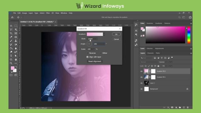Click Add layer mask icon
This screenshot has height=113, width=201.
172,107
